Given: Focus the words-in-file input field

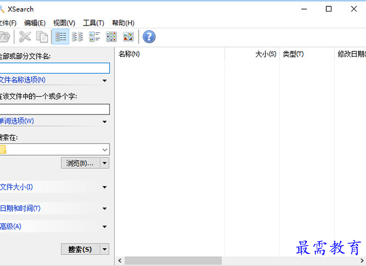Looking at the screenshot, I should coord(54,109).
